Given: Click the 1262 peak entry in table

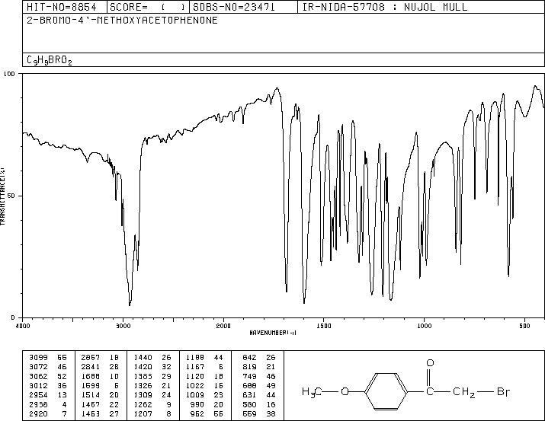Looking at the screenshot, I should click(152, 405).
